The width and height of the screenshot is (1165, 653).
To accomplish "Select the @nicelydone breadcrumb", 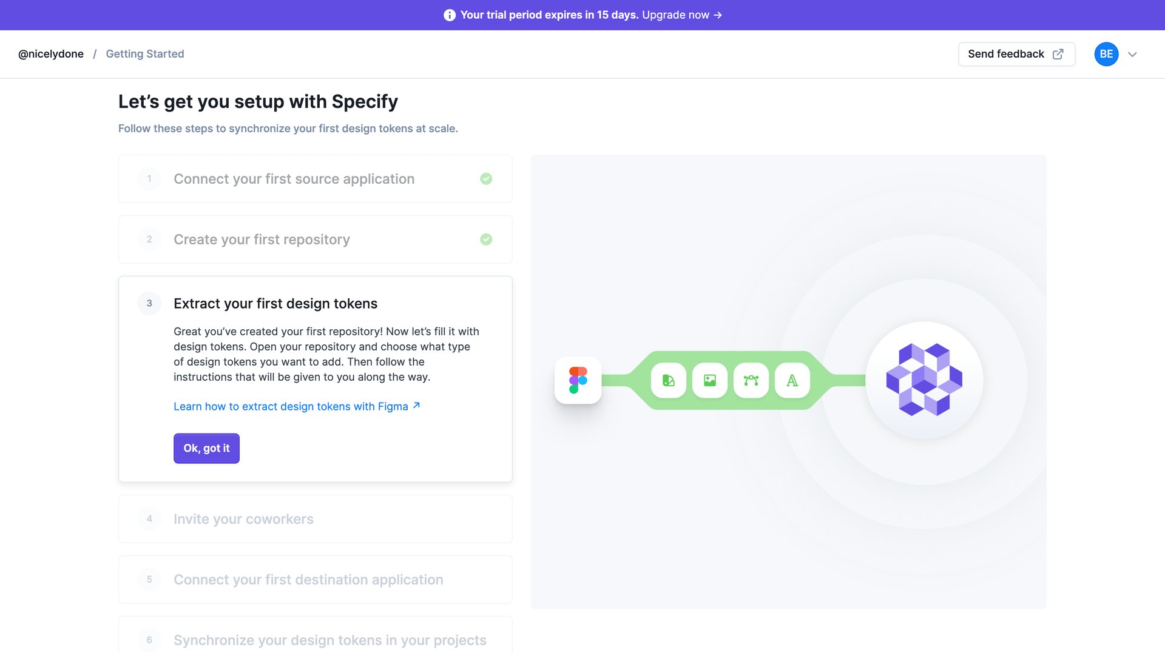I will [51, 54].
